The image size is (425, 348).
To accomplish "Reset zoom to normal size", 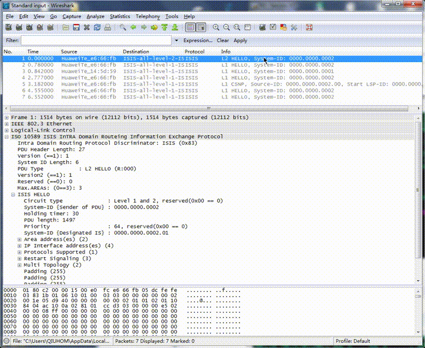I will pos(237,28).
